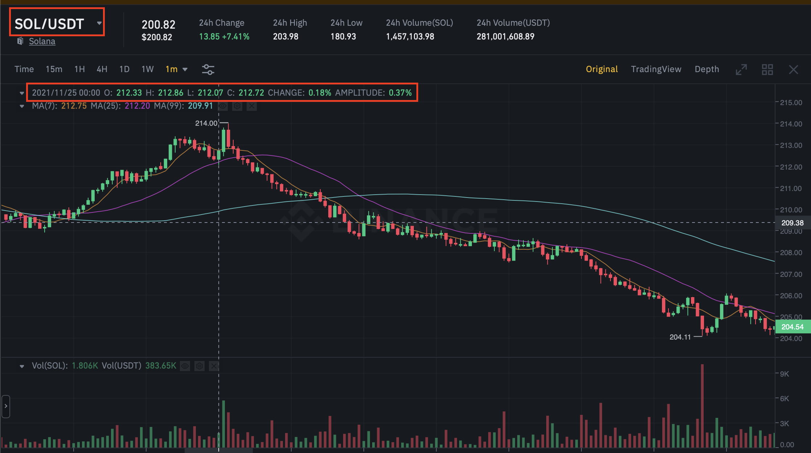The image size is (811, 453).
Task: Click 24h Volume(USDT) value 281,001,608.89
Action: point(505,37)
